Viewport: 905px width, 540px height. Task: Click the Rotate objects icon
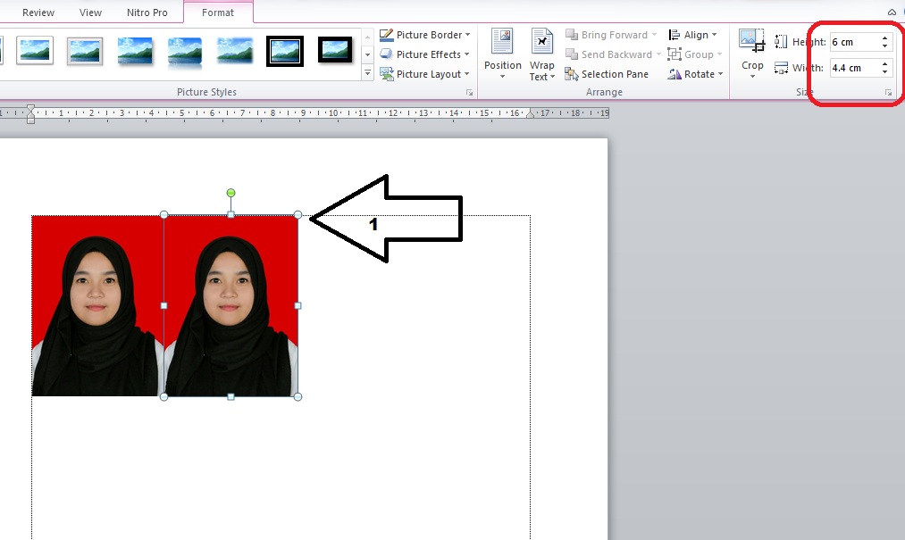[x=674, y=74]
